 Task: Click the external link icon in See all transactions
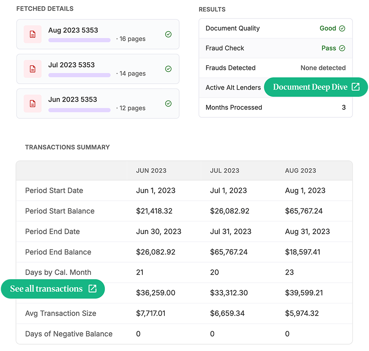click(92, 288)
